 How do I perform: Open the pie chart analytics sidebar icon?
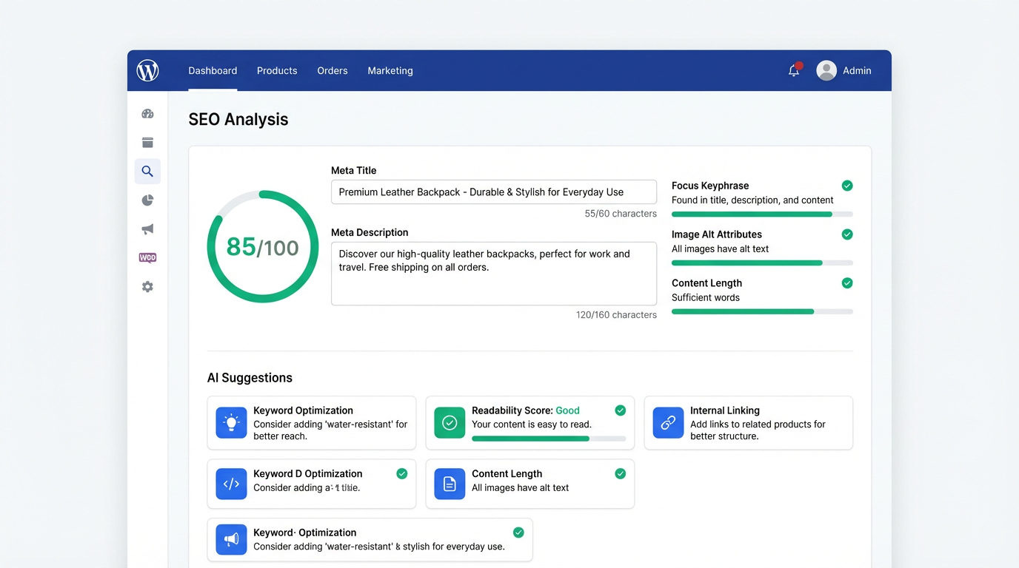click(x=147, y=200)
